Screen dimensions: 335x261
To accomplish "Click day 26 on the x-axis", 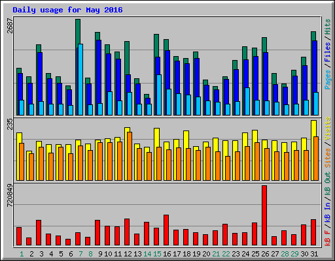I will (x=265, y=254).
